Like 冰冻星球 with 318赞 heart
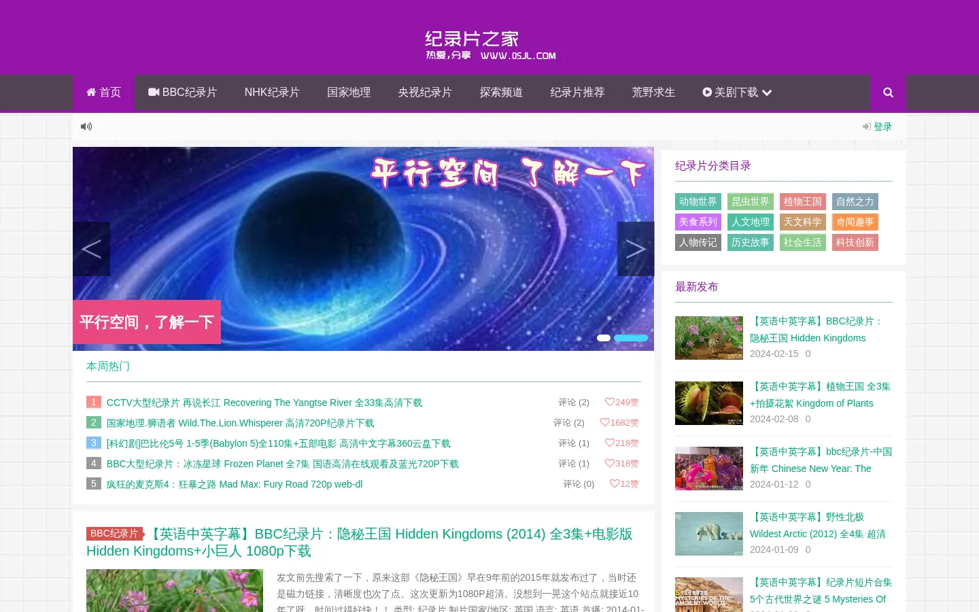 coord(621,464)
